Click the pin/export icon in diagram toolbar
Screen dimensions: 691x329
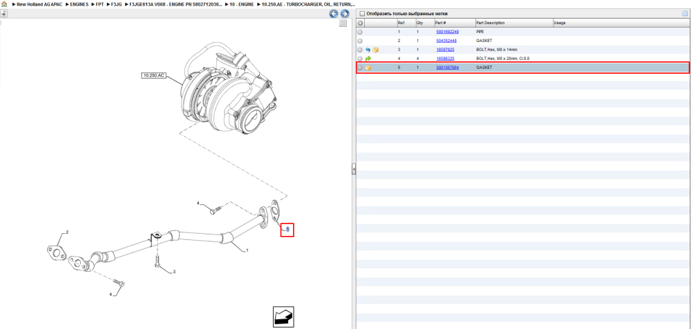tap(3, 13)
